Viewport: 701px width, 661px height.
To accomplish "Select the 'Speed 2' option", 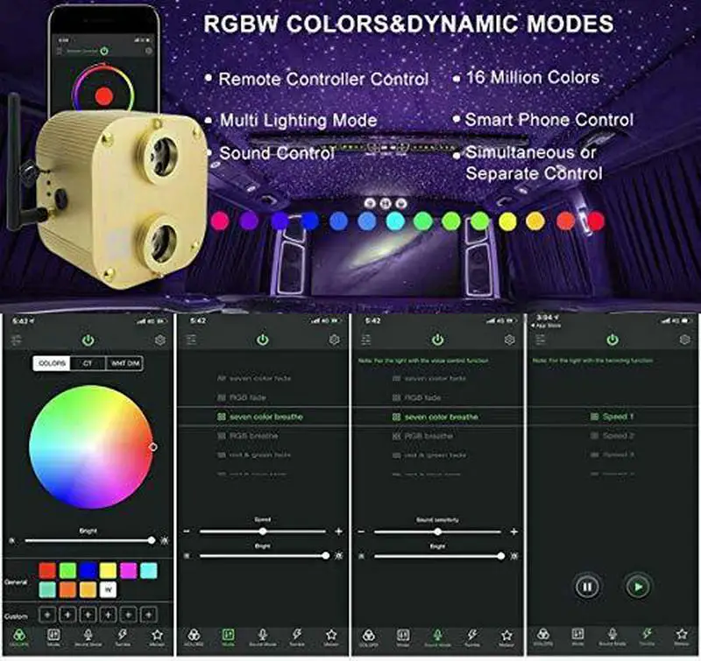I will pyautogui.click(x=612, y=435).
